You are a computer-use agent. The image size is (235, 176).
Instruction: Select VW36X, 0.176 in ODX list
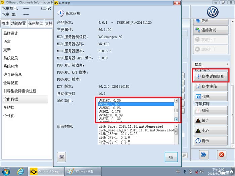(136, 112)
